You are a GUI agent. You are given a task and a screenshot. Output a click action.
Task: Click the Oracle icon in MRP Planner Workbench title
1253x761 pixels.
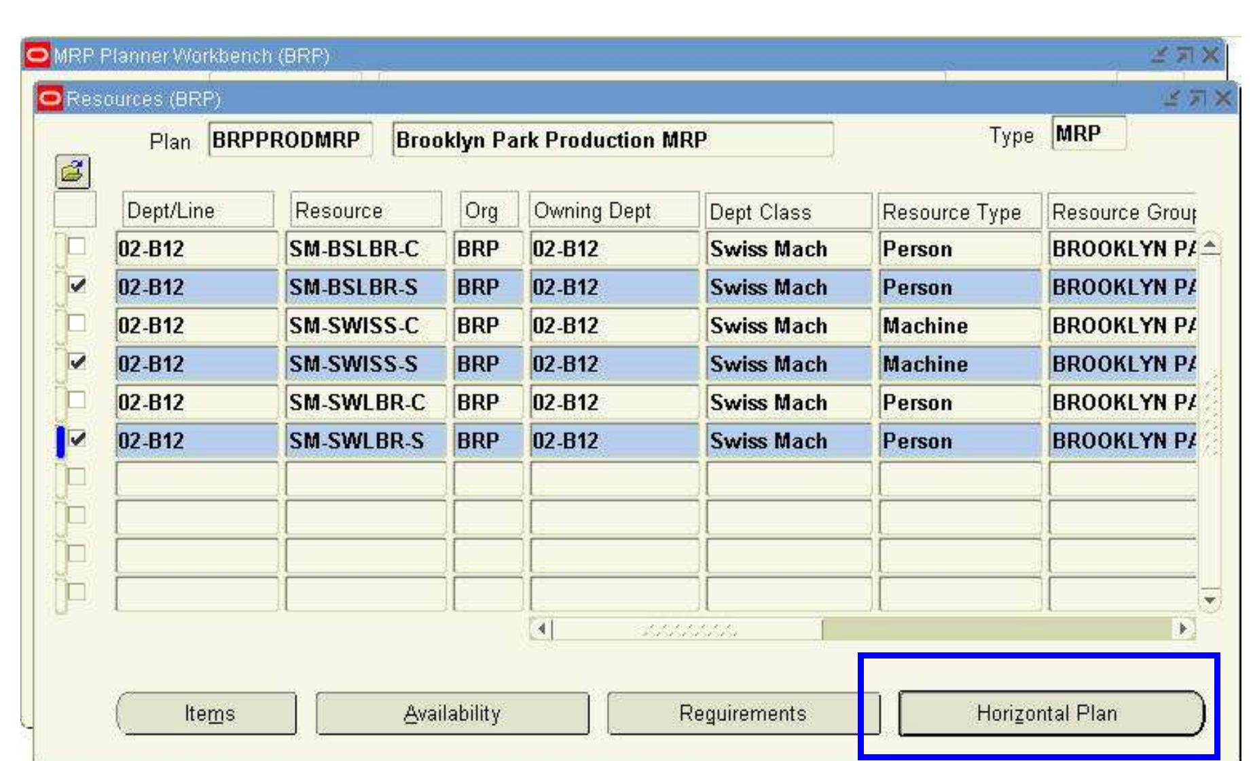(37, 55)
